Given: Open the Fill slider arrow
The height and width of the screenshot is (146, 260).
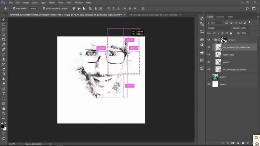Looking at the screenshot, I should (249, 33).
